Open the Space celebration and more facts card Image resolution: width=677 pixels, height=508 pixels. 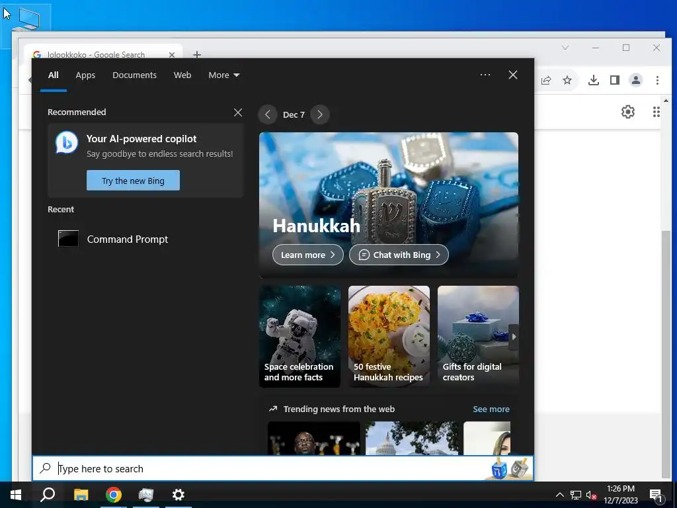(x=299, y=336)
